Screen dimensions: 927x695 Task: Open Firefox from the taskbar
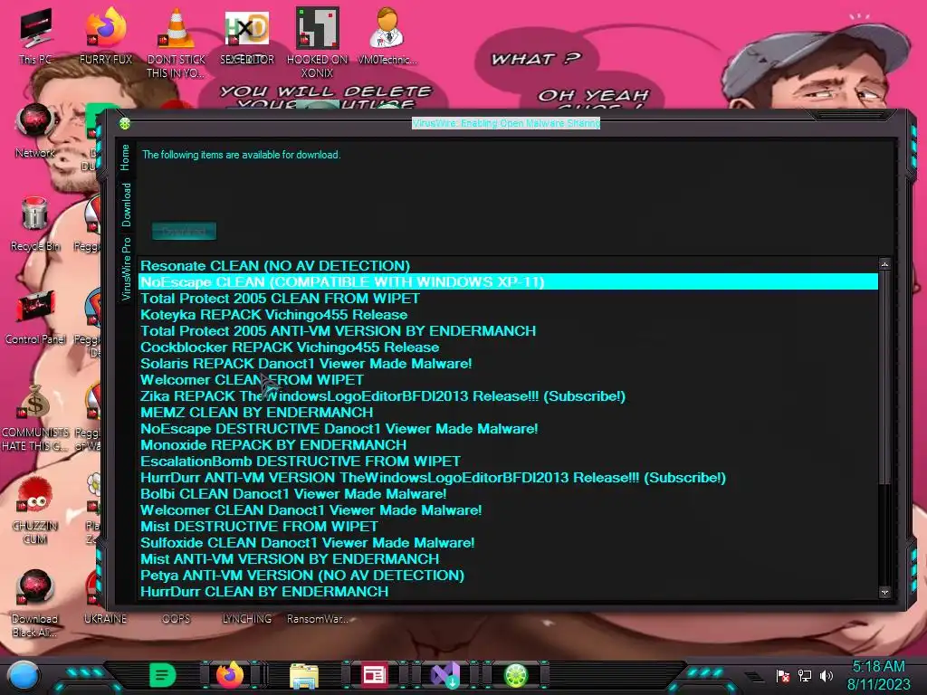[230, 675]
